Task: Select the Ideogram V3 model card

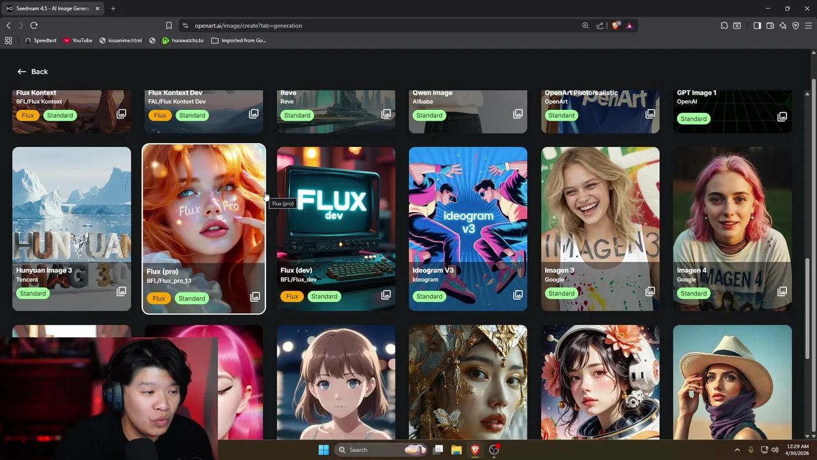Action: pyautogui.click(x=468, y=229)
